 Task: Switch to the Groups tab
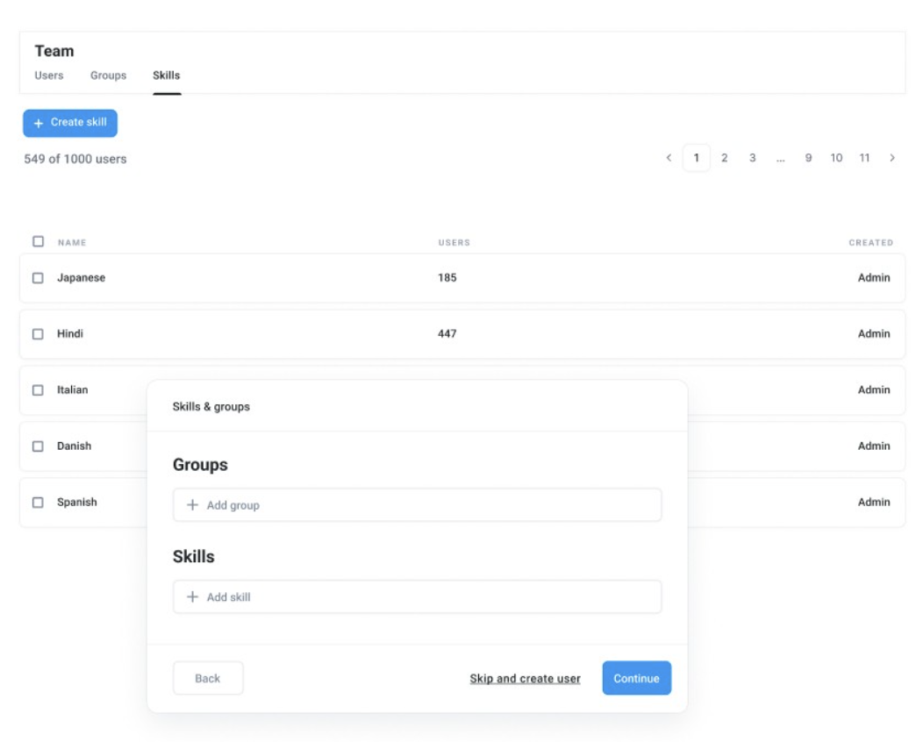[107, 75]
